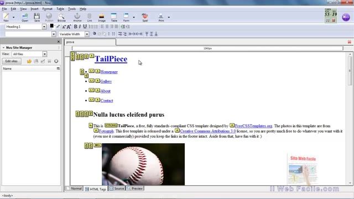
Task: Collapse the Nvu Site Manager section
Action: click(x=3, y=48)
